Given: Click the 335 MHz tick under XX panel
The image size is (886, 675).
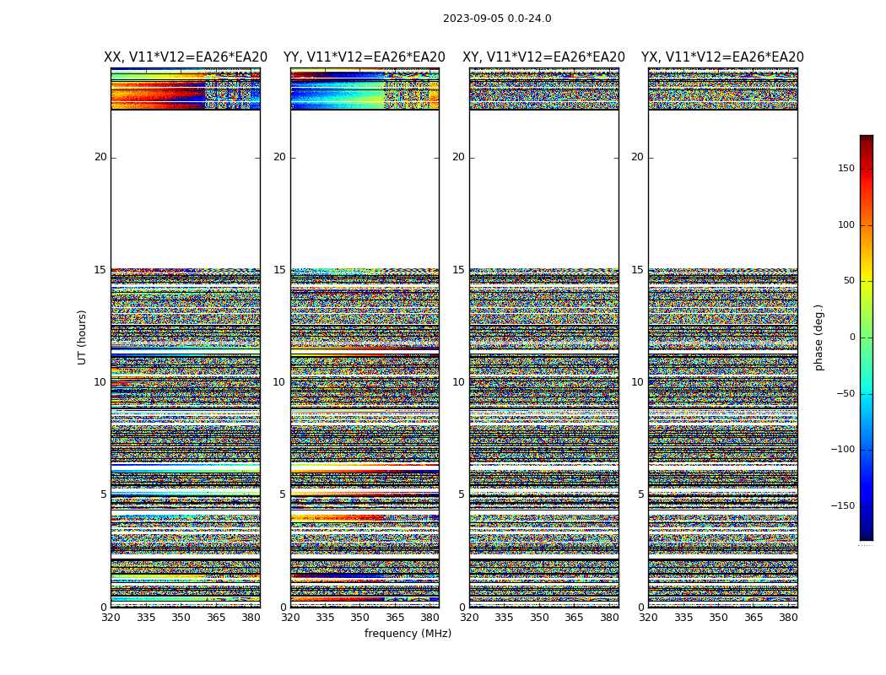Looking at the screenshot, I should pos(146,618).
